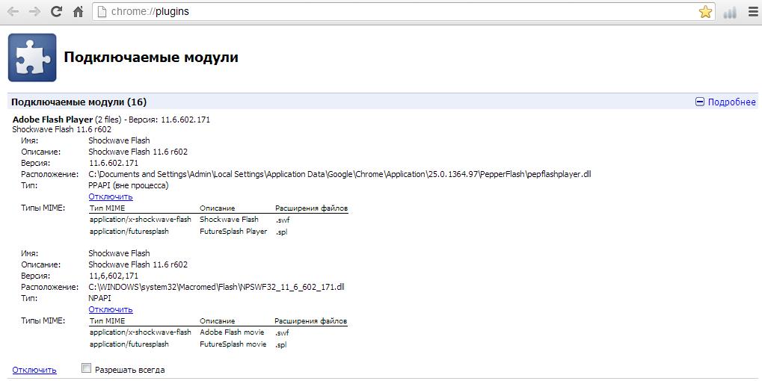Disable the PPAPI Shockwave Flash via Отключить
This screenshot has height=381, width=762.
point(111,196)
